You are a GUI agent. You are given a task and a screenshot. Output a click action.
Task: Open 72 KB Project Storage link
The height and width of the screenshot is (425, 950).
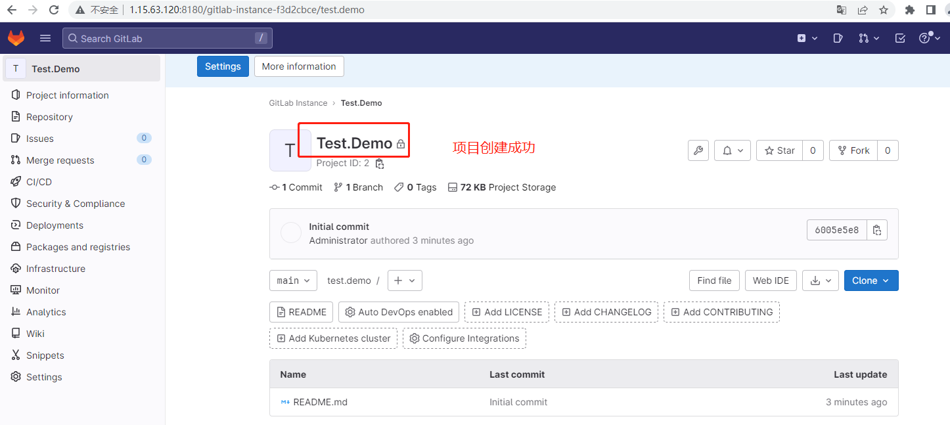(502, 187)
